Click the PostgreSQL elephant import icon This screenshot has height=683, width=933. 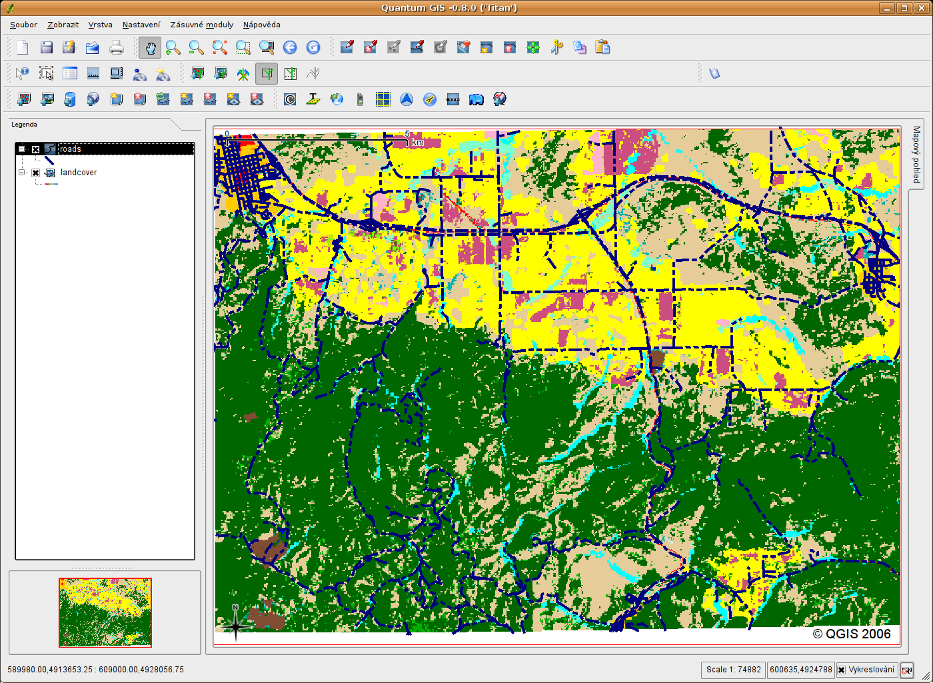click(x=476, y=99)
